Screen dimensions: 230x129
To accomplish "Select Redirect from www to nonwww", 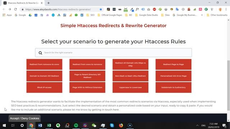I will tap(87, 64).
